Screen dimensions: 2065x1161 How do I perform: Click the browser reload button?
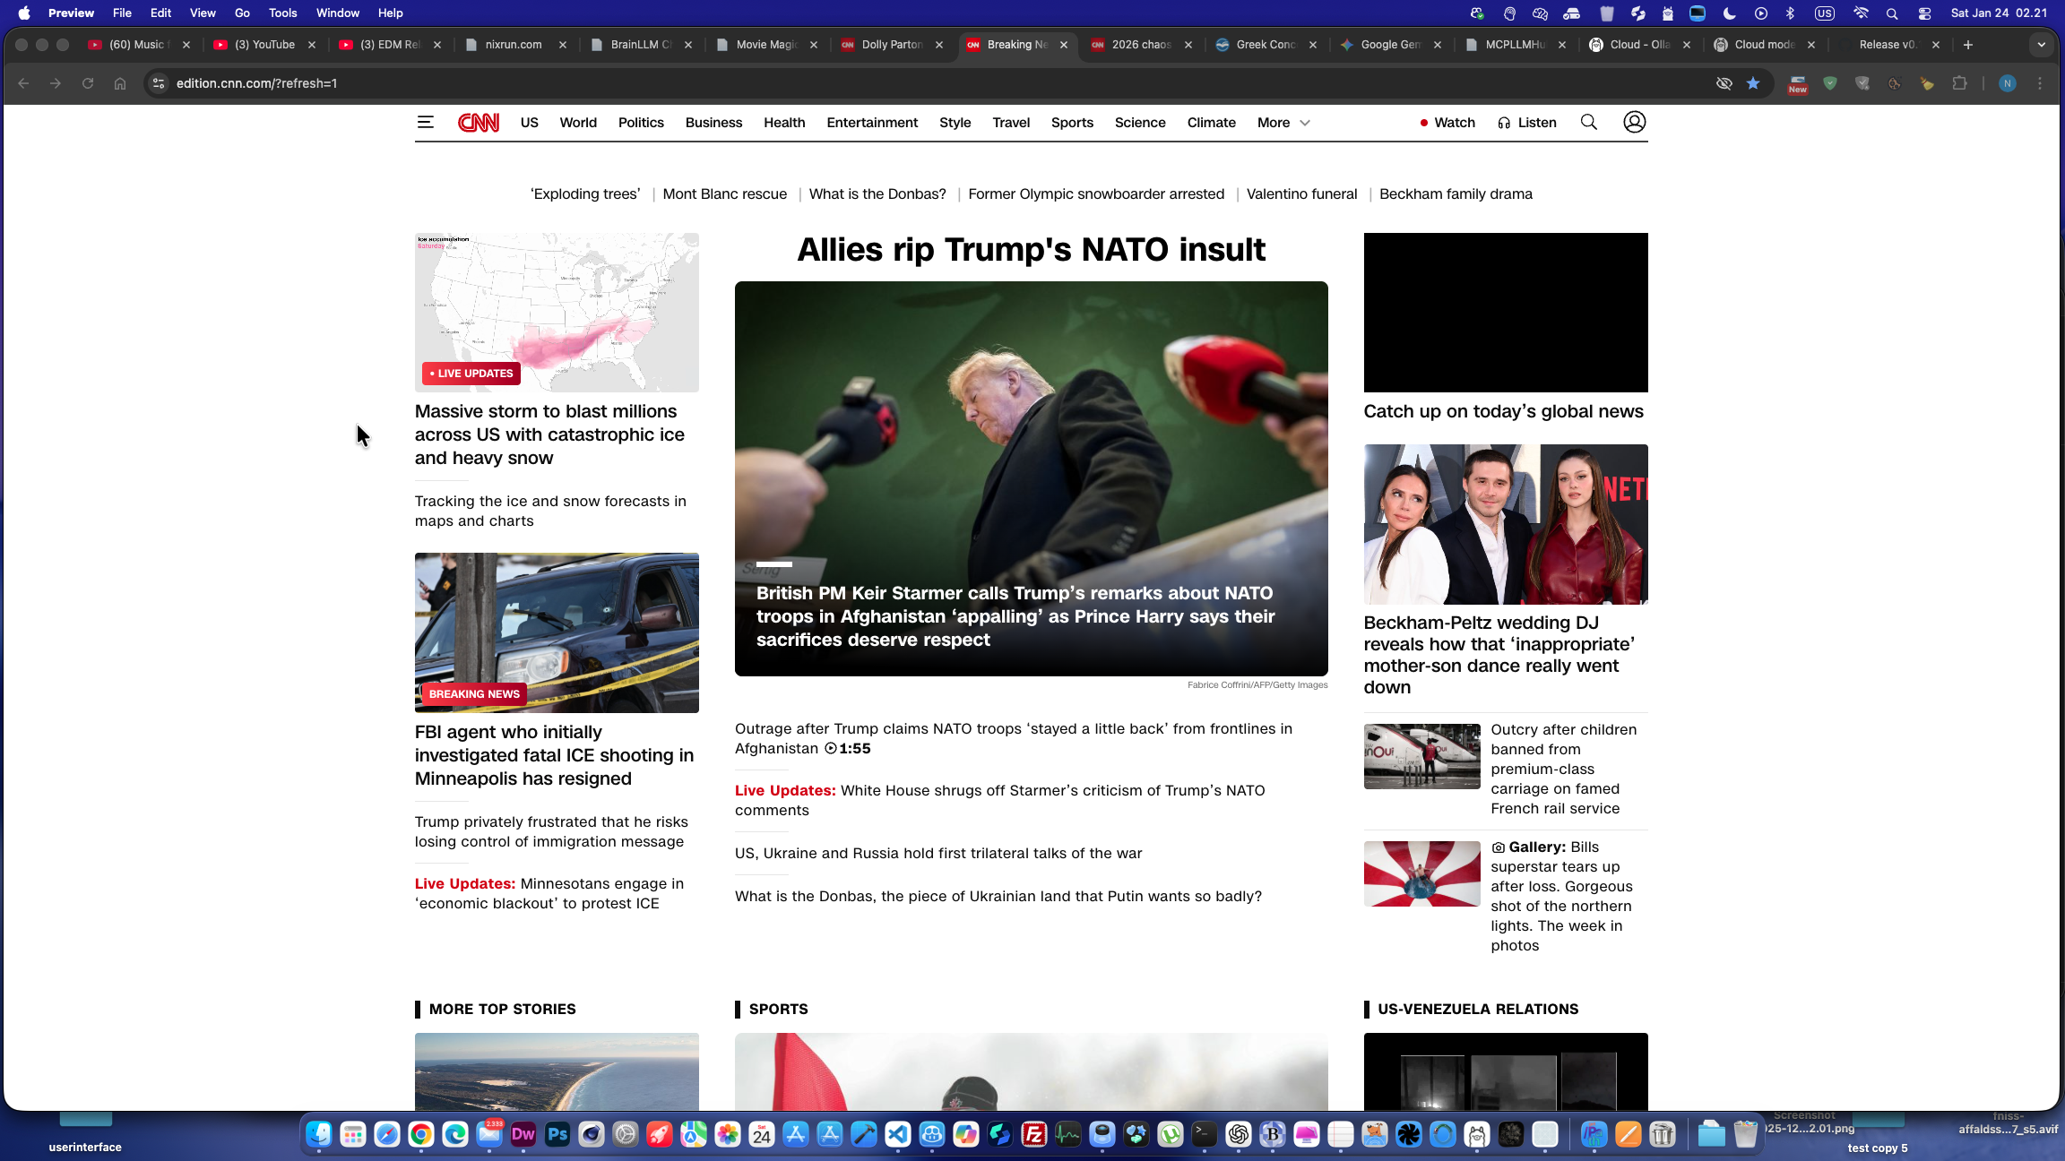coord(88,83)
